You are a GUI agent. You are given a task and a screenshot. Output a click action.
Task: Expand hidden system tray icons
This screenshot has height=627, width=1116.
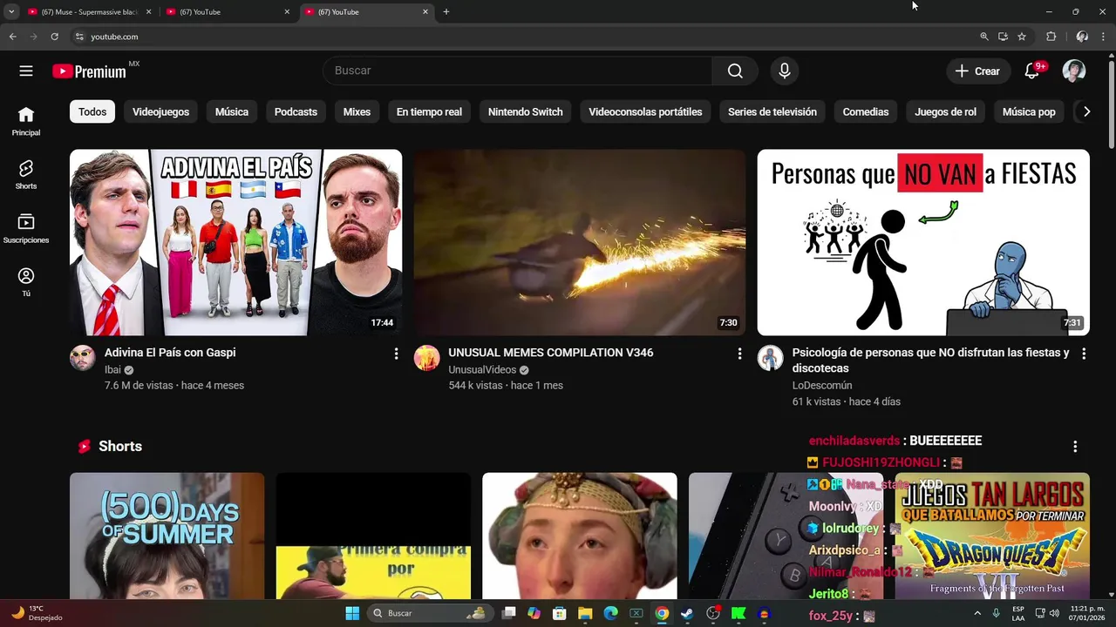[976, 613]
